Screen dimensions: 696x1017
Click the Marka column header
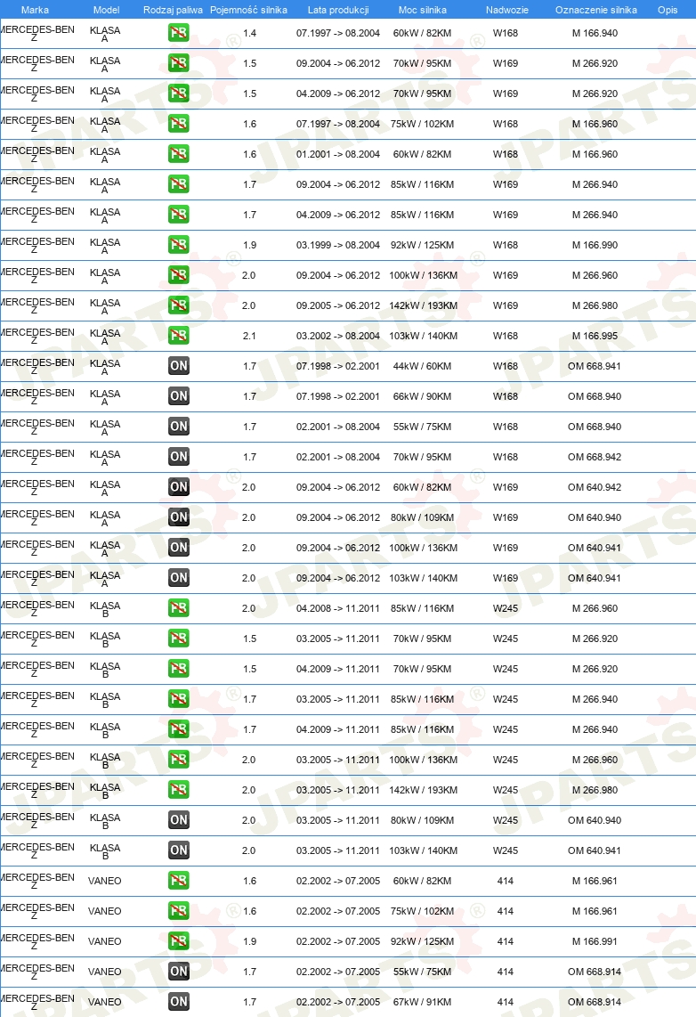click(35, 10)
